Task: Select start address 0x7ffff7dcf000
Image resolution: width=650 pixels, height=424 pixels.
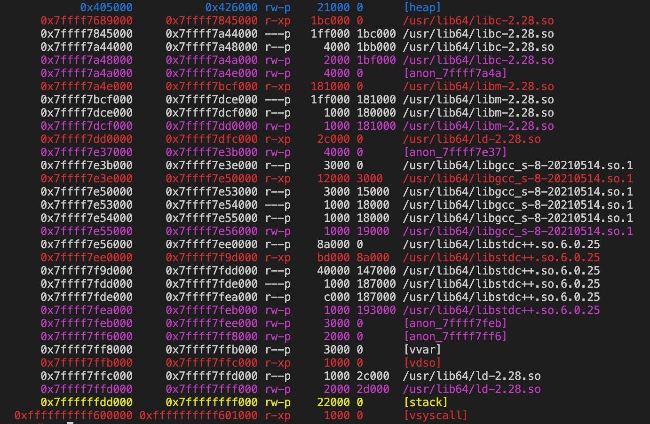Action: [87, 126]
